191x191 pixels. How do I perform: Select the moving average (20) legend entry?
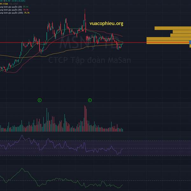[x=11, y=7]
